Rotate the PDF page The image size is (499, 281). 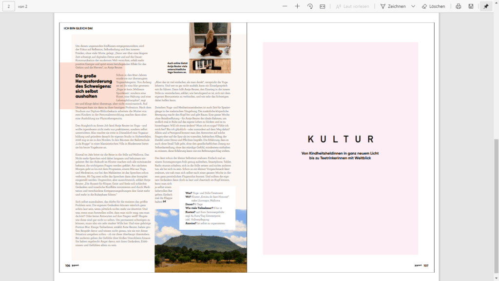coord(310,6)
